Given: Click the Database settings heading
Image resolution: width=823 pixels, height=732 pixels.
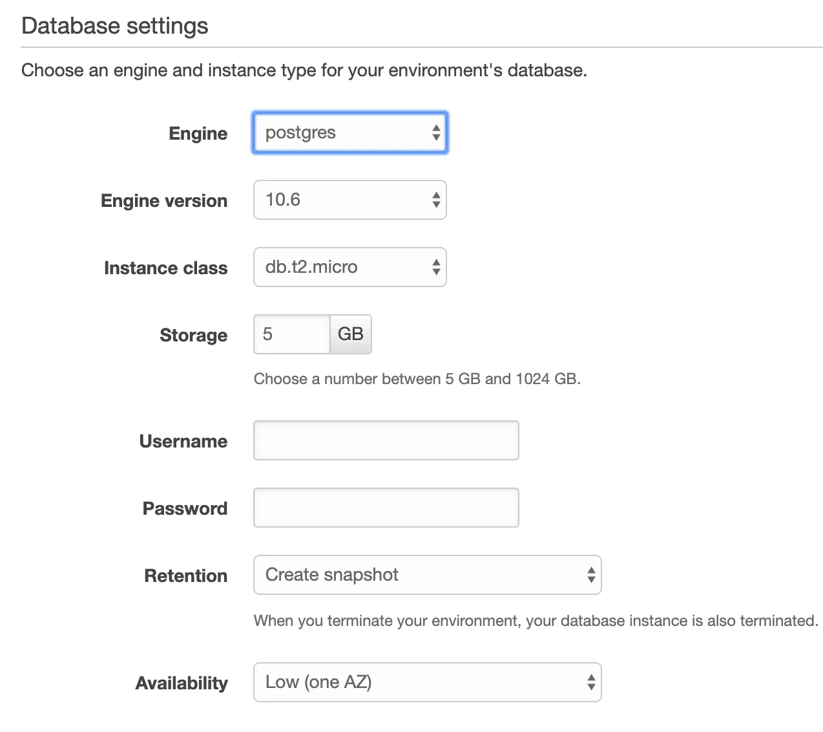Looking at the screenshot, I should click(x=115, y=26).
